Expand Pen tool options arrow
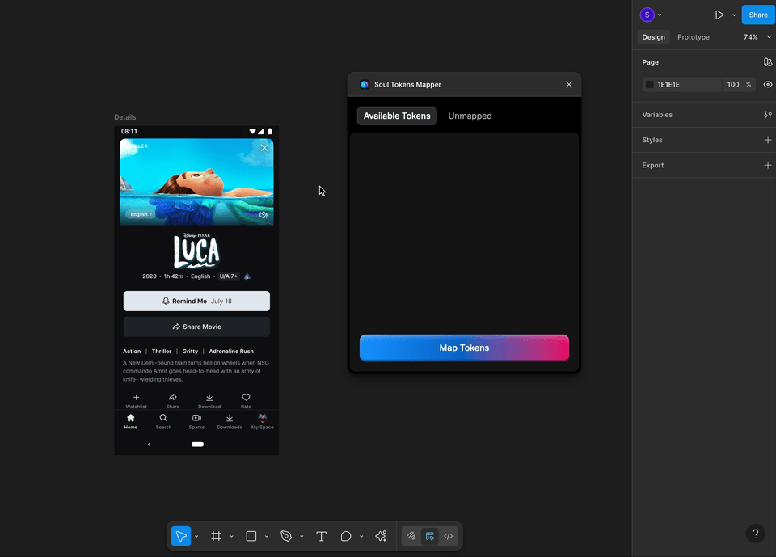The image size is (776, 557). tap(302, 537)
